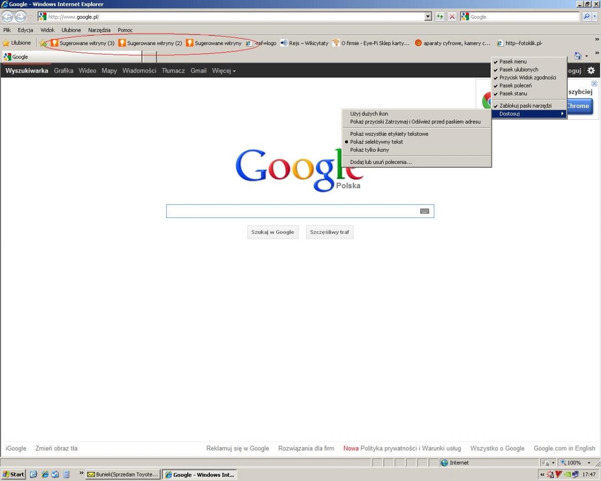Screen dimensions: 601x481
Task: Open the Ulubione menu in menu bar
Action: click(x=71, y=30)
